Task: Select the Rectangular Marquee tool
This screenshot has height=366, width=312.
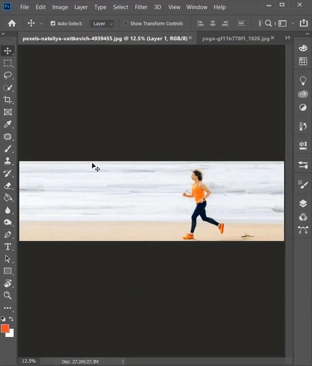Action: pos(8,63)
